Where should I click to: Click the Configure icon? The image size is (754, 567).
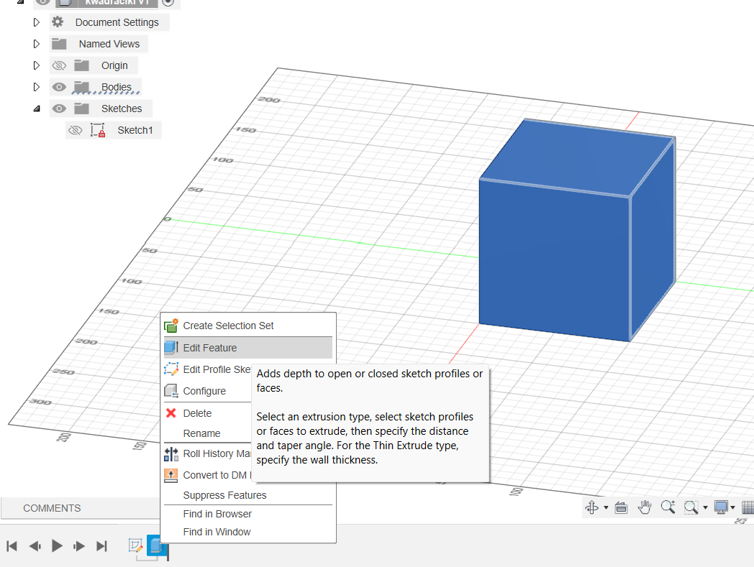[171, 391]
